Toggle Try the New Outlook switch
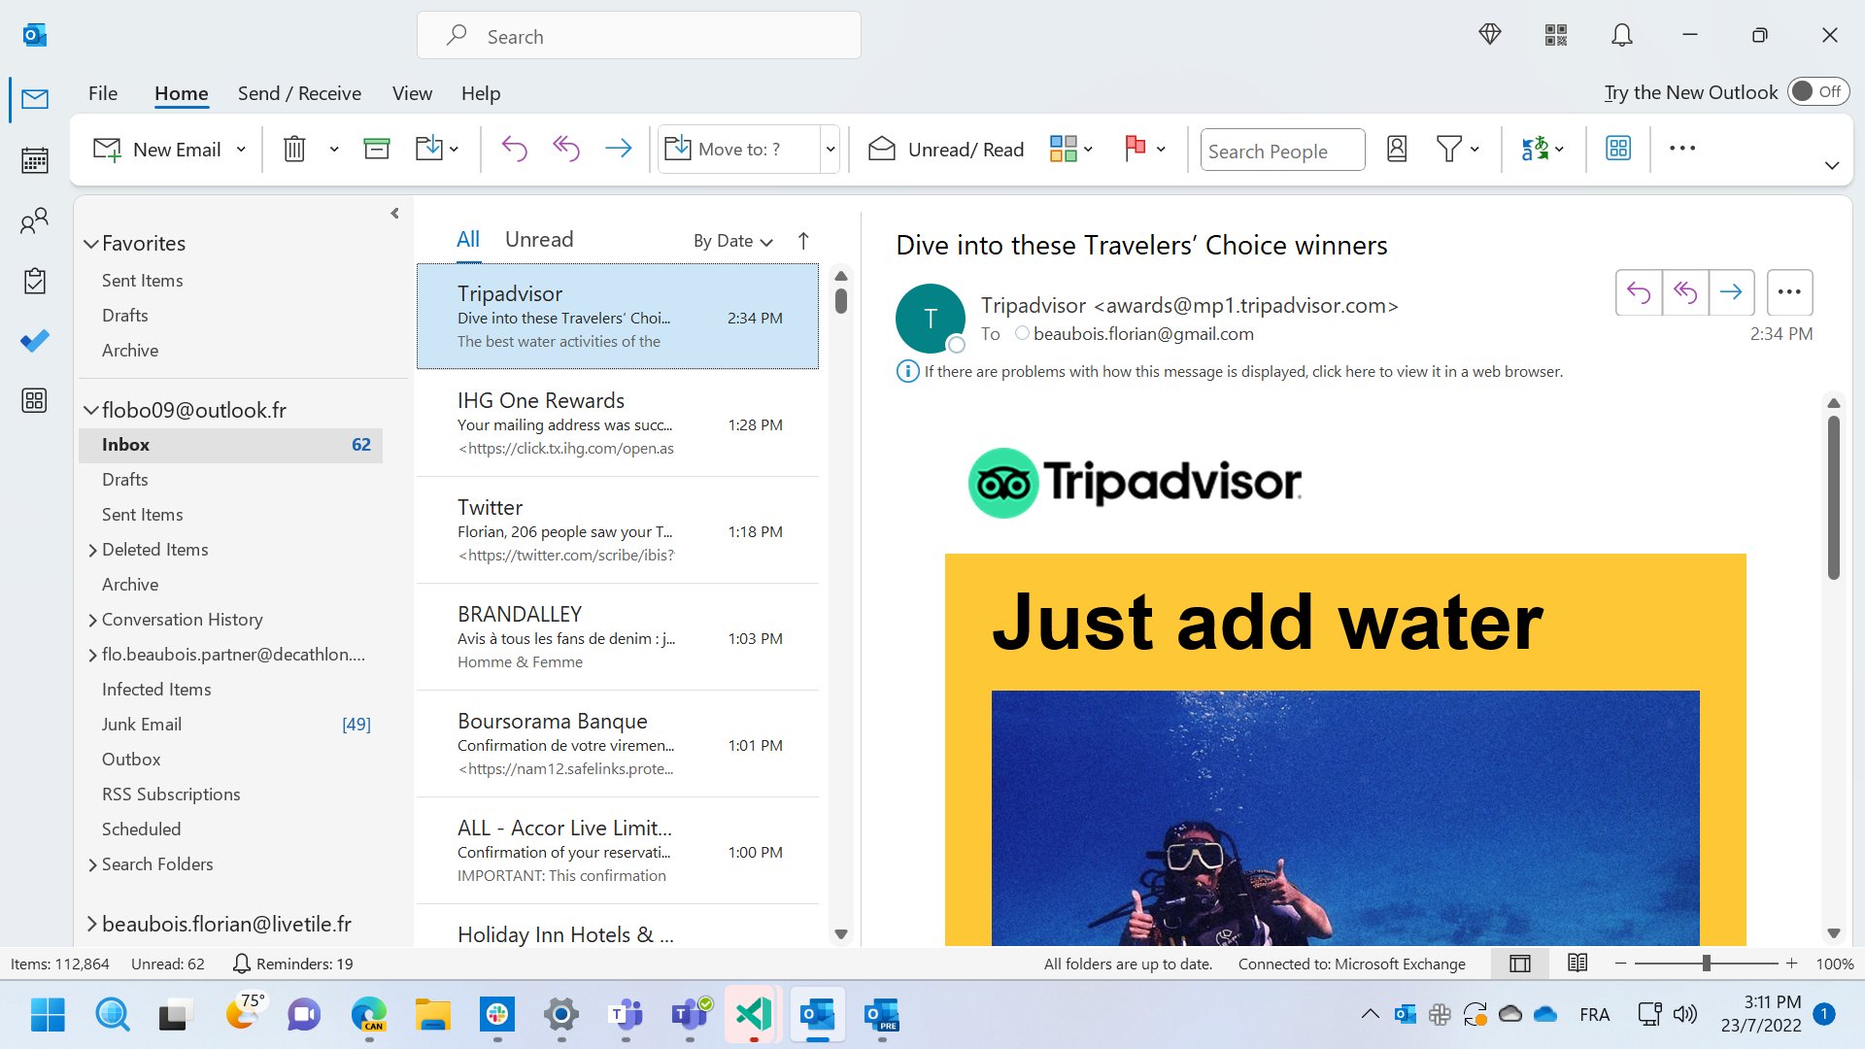 1818,92
